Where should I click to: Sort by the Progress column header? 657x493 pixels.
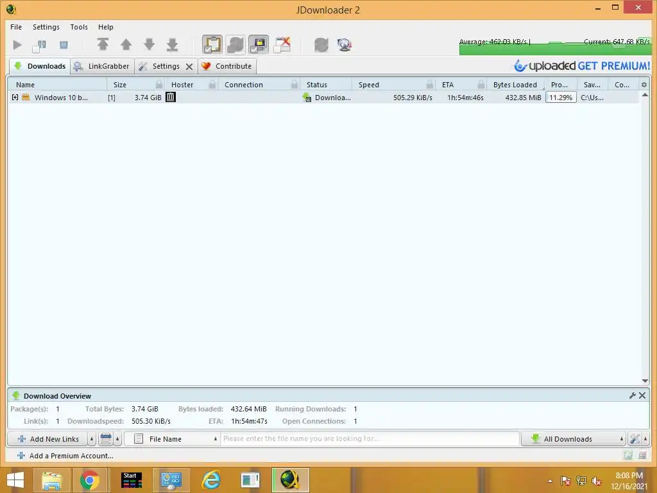coord(559,85)
